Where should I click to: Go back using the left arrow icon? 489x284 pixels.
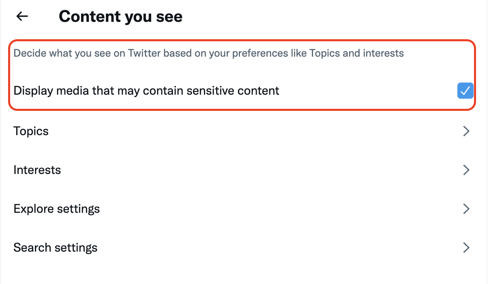[22, 16]
